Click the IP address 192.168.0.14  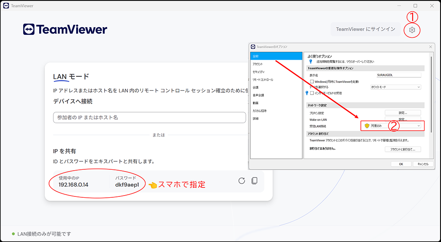(x=73, y=185)
